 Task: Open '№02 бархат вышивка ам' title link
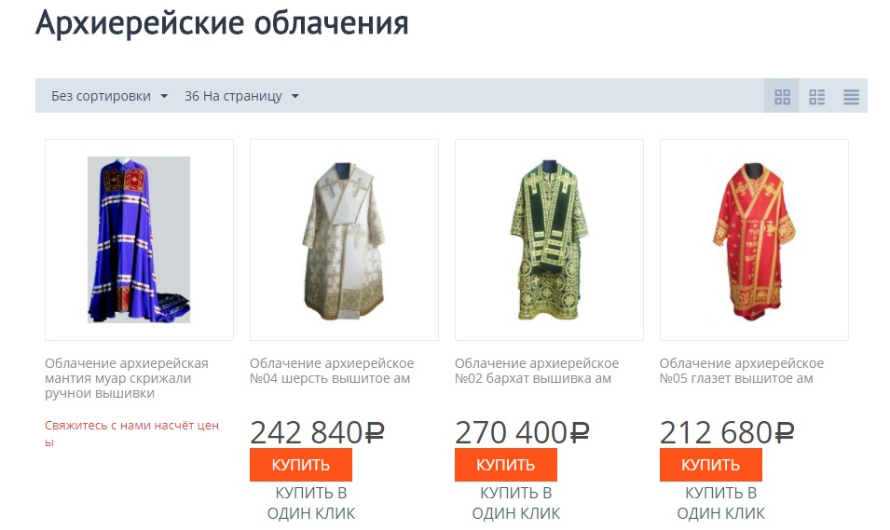tap(537, 371)
